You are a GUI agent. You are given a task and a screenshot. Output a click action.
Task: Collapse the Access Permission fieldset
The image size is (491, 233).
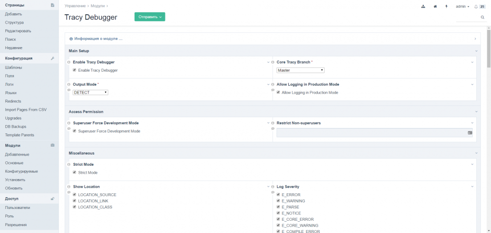point(476,111)
